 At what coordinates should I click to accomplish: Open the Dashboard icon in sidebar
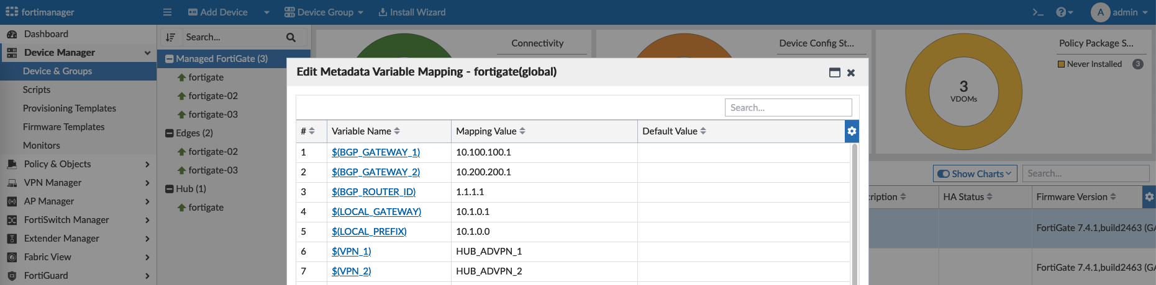point(12,34)
